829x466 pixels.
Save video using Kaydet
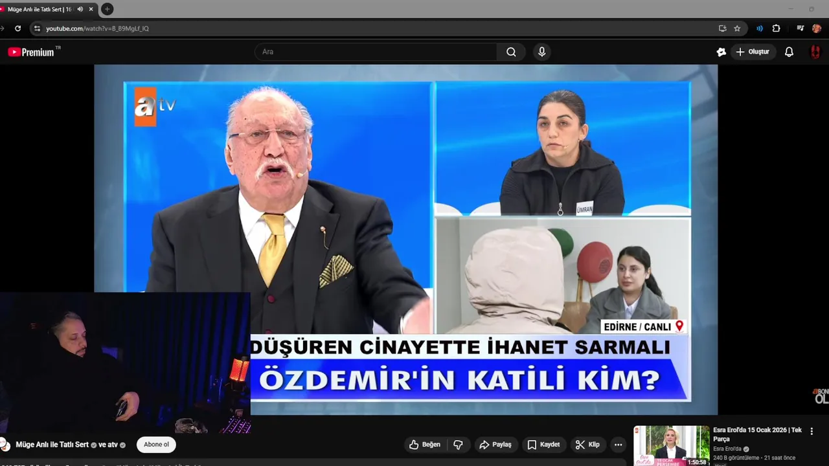pyautogui.click(x=543, y=445)
